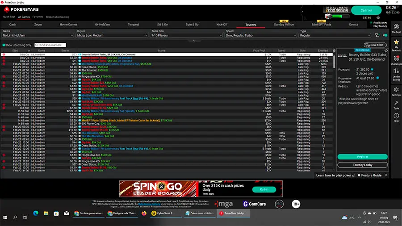Screen dimensions: 402x226
Task: Expand more filters chevron below filters
Action: 194,41
